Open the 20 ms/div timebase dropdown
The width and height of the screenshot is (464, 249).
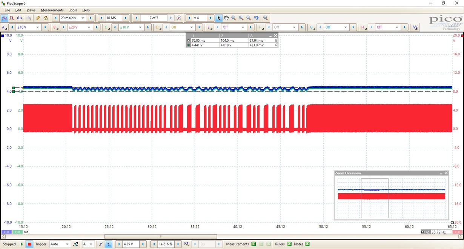pyautogui.click(x=83, y=18)
